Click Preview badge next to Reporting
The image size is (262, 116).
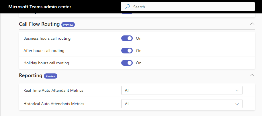(51, 76)
